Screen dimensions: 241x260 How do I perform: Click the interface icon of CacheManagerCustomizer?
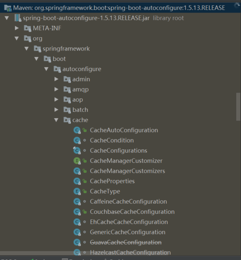pyautogui.click(x=77, y=161)
